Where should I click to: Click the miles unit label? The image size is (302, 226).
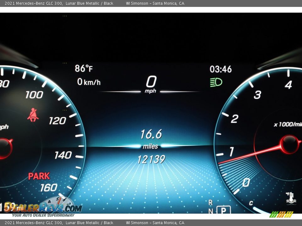click(150, 147)
